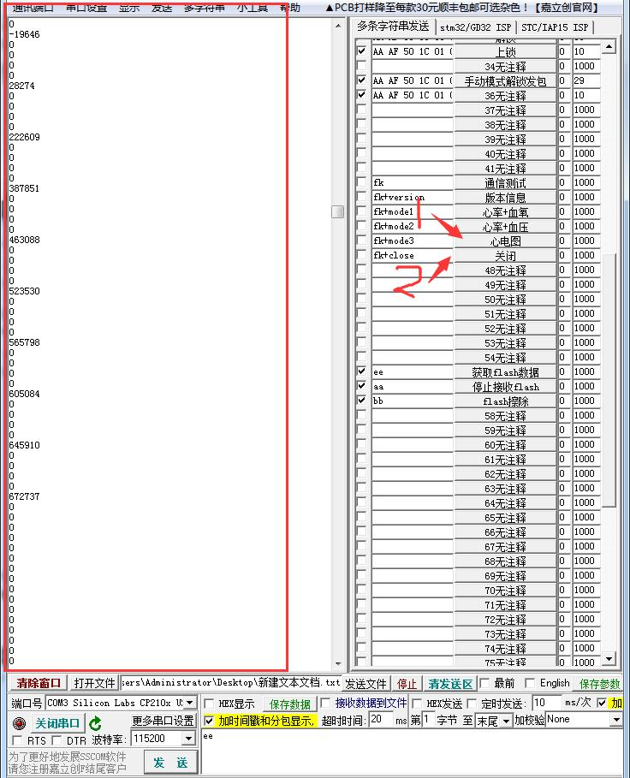Click the 通信测试 button

point(506,183)
